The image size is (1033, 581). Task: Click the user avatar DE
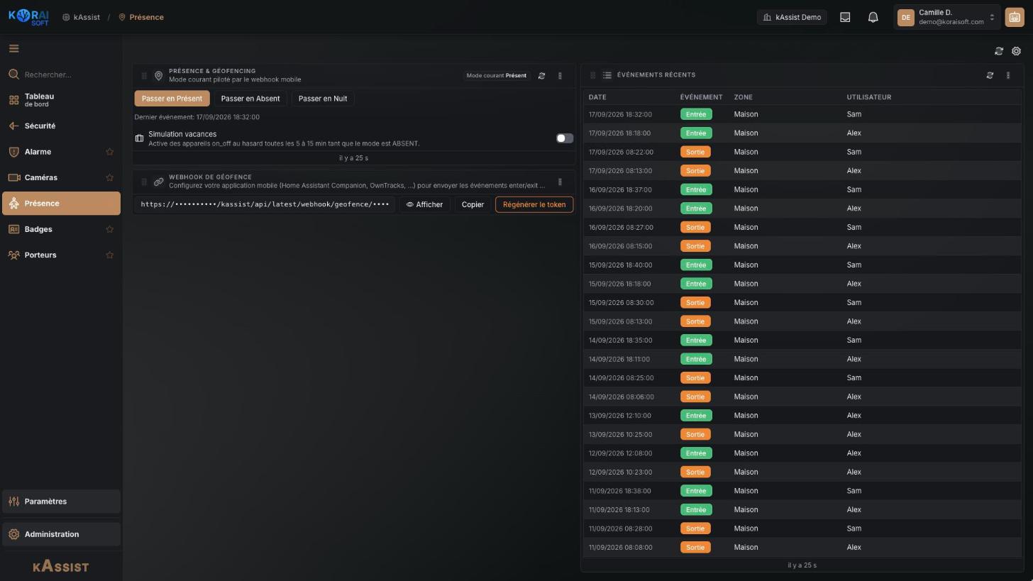(x=906, y=17)
